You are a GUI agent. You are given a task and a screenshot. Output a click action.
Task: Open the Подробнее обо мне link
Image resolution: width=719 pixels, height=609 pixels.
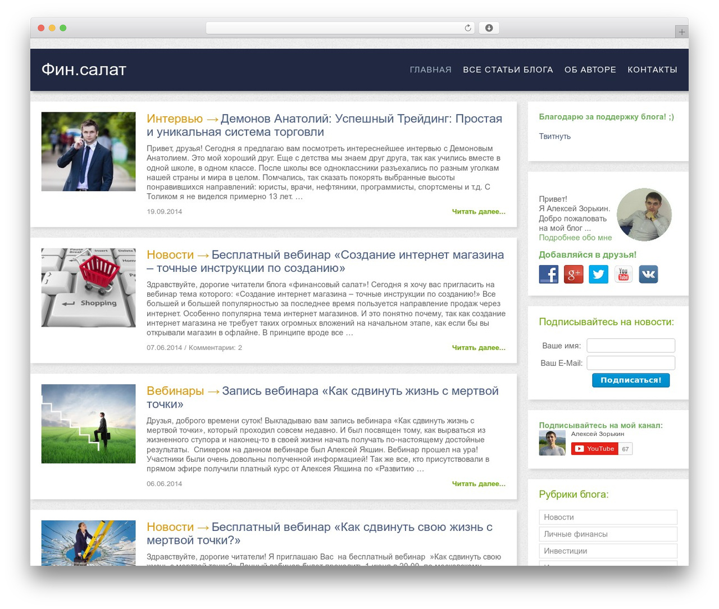point(575,238)
